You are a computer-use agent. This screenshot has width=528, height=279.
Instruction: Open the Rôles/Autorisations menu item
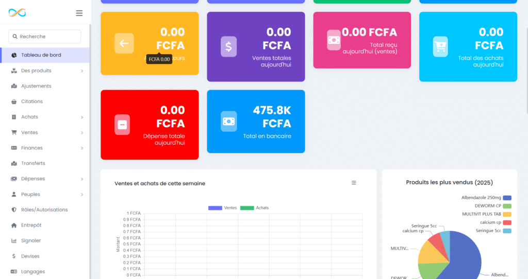[x=45, y=210]
